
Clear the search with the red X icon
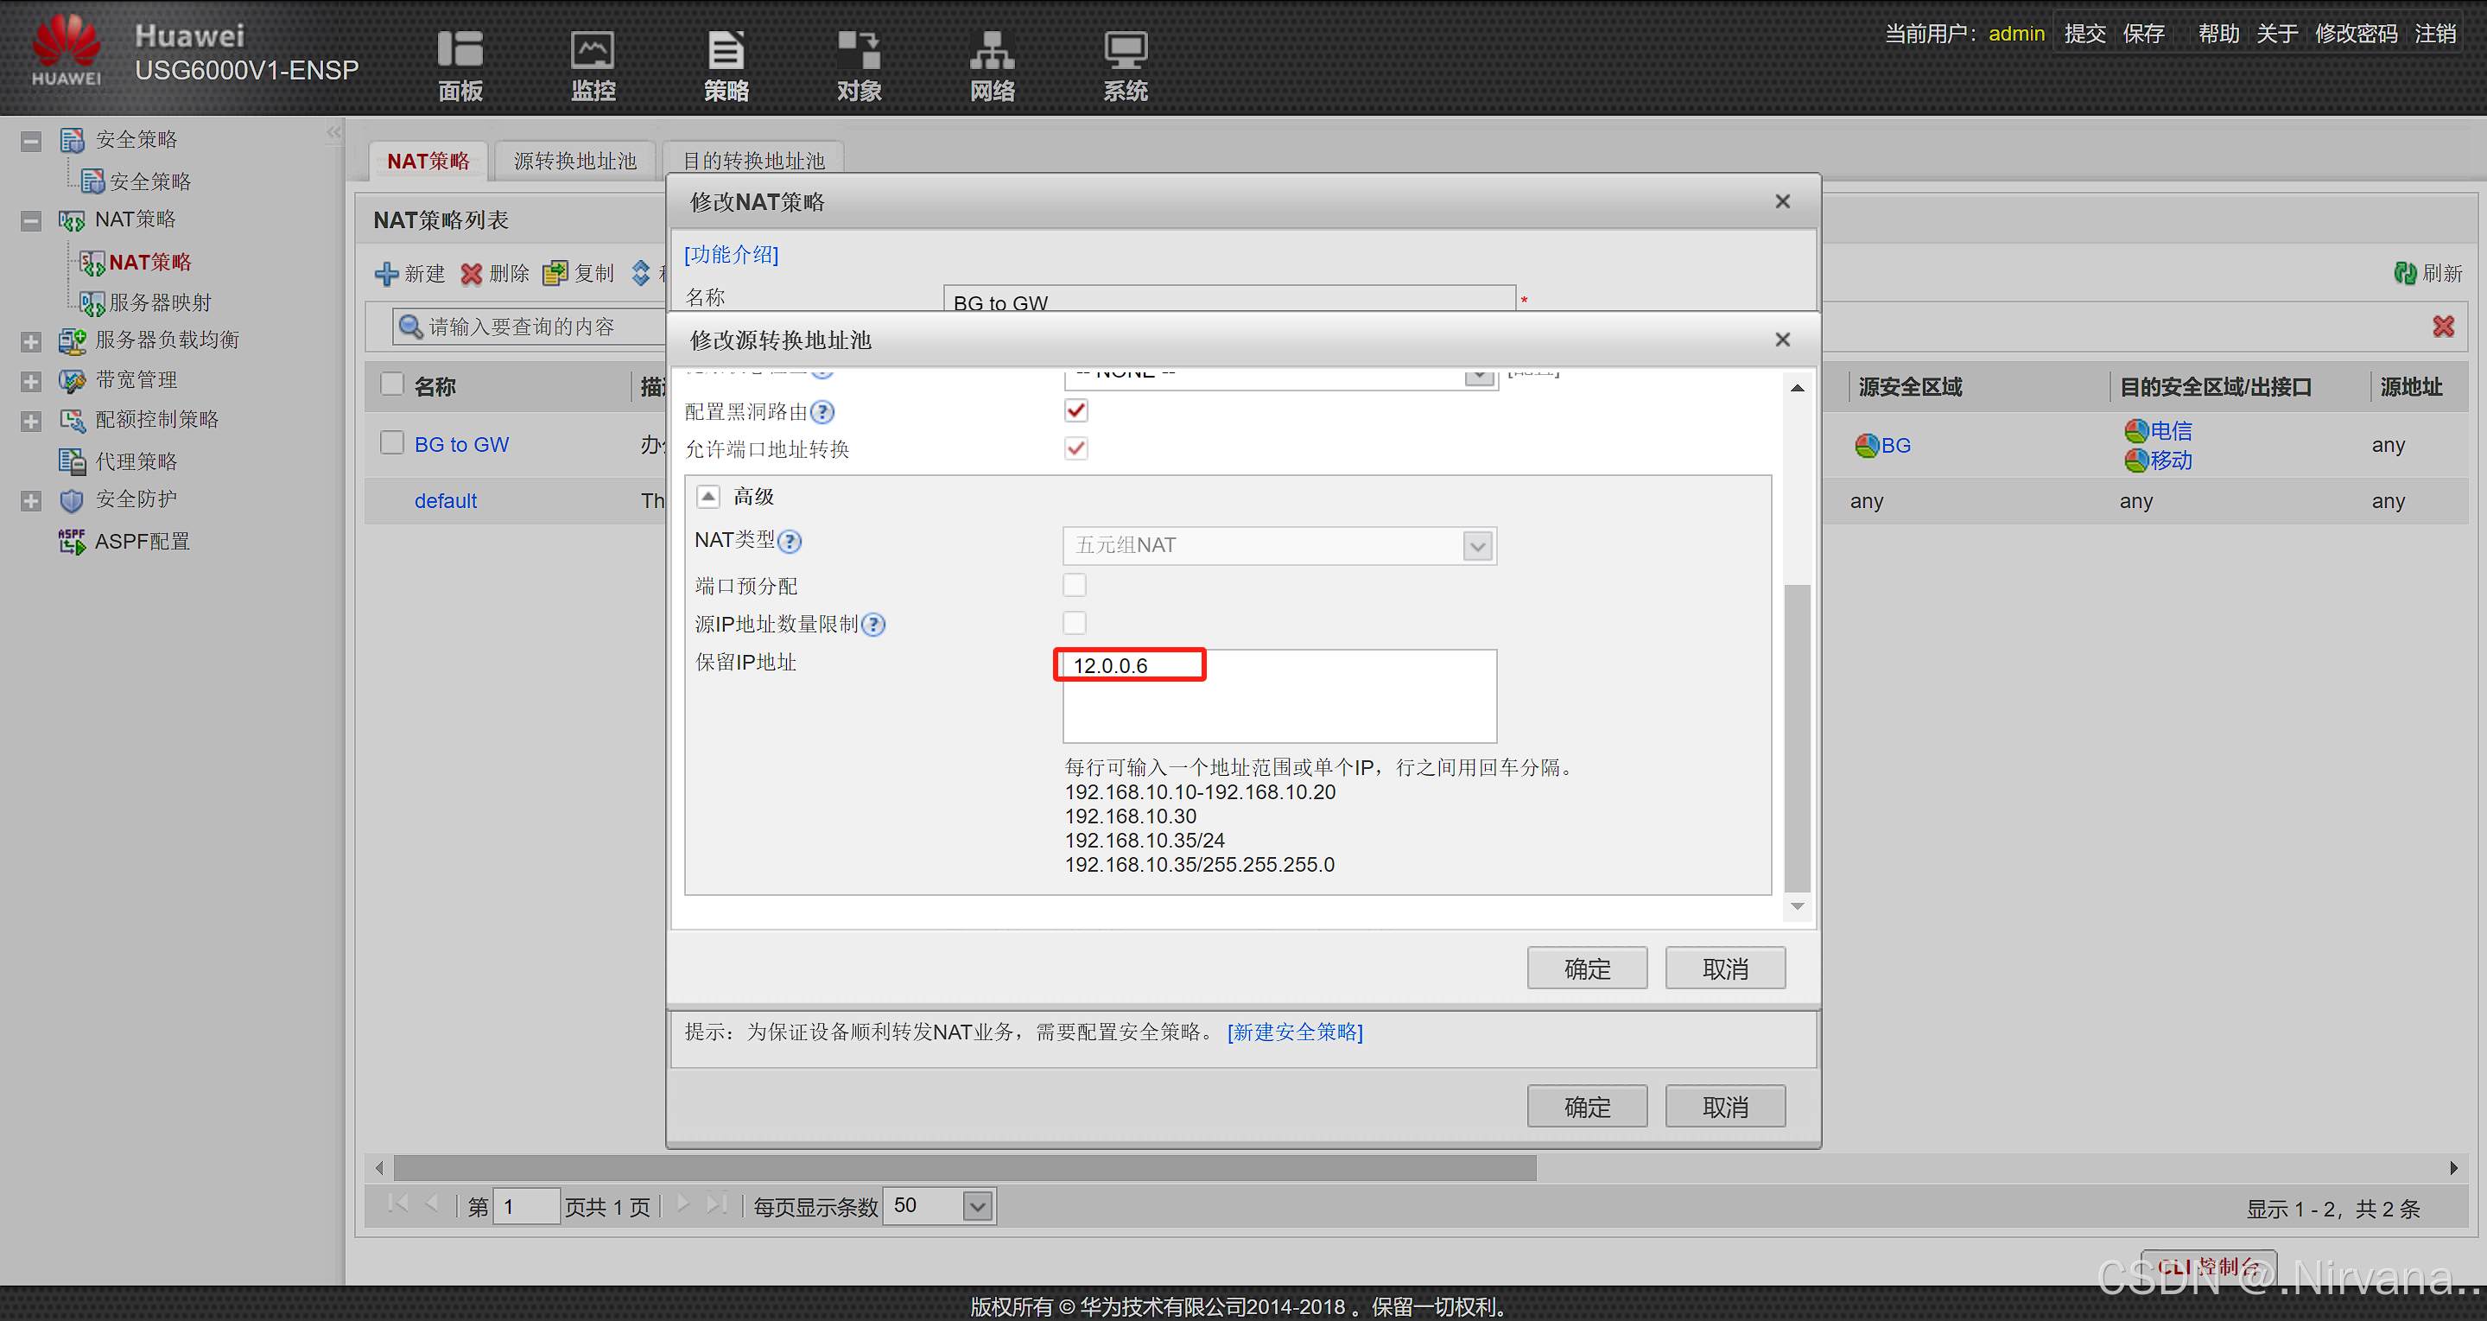point(2444,327)
